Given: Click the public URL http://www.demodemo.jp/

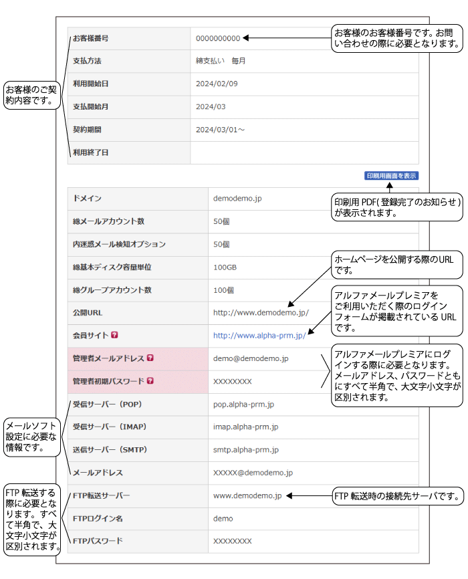Looking at the screenshot, I should [x=261, y=313].
